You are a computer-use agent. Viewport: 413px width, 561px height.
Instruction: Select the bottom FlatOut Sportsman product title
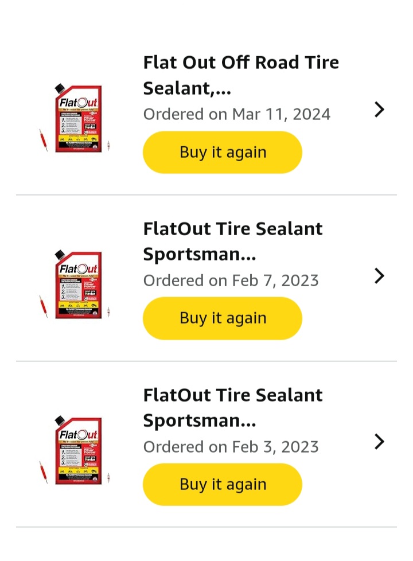232,407
